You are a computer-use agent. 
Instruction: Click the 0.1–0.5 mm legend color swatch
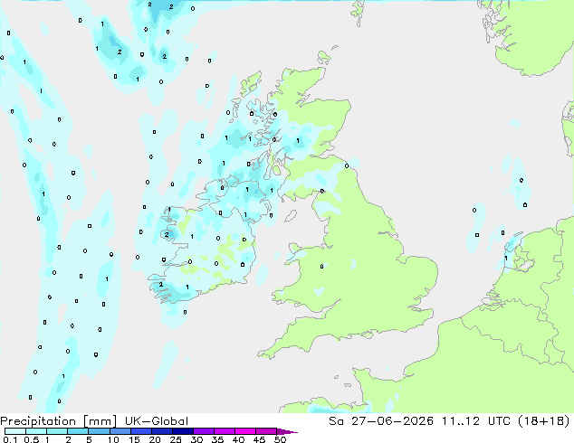coord(15,431)
